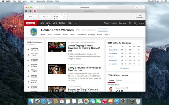Click the Add Favorite button
The image size is (169, 105).
click(103, 30)
